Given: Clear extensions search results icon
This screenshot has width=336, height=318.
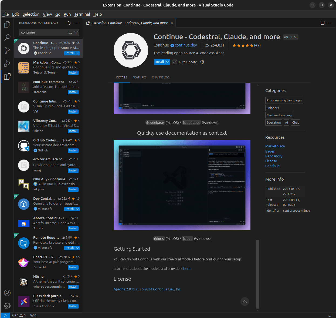Looking at the screenshot, I should [70, 32].
